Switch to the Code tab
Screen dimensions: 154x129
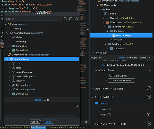pyautogui.click(x=46, y=100)
